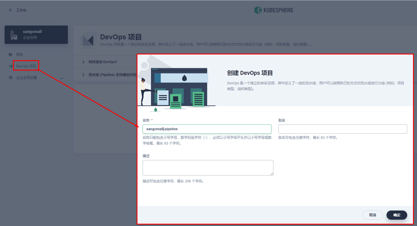
Task: Go to 工作台 in the top bar
Action: [21, 10]
